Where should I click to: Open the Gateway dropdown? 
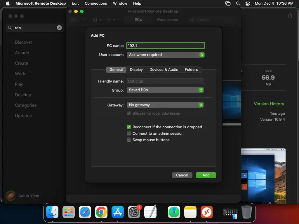click(165, 105)
